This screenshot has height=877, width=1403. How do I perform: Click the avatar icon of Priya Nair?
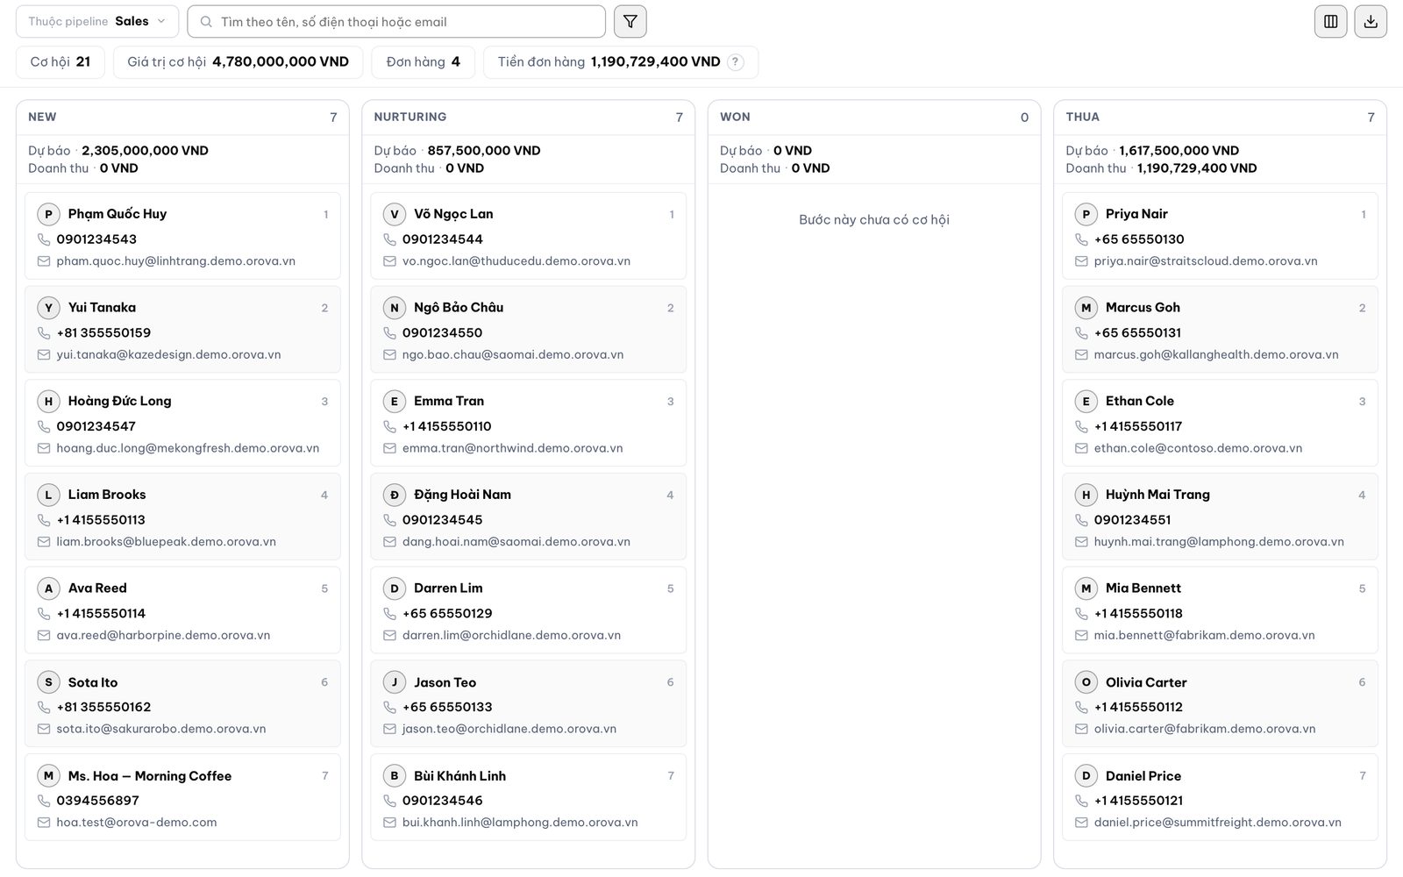pyautogui.click(x=1086, y=214)
